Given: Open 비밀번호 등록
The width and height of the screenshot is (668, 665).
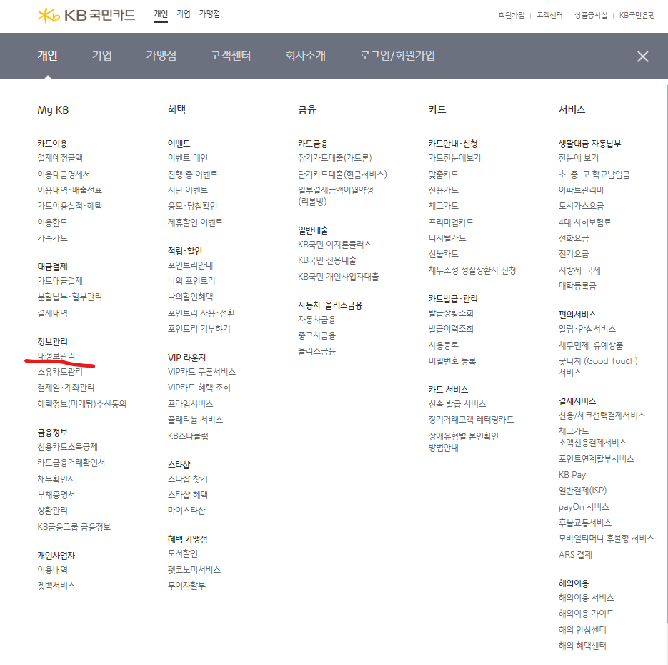Looking at the screenshot, I should pos(452,361).
